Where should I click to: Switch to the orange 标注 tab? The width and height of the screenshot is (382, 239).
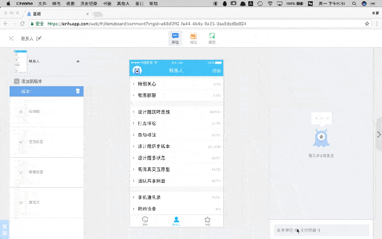pos(193,38)
